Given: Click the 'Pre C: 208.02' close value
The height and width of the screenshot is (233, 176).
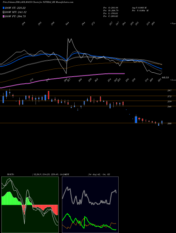Looking at the screenshot, I should coord(111,16).
